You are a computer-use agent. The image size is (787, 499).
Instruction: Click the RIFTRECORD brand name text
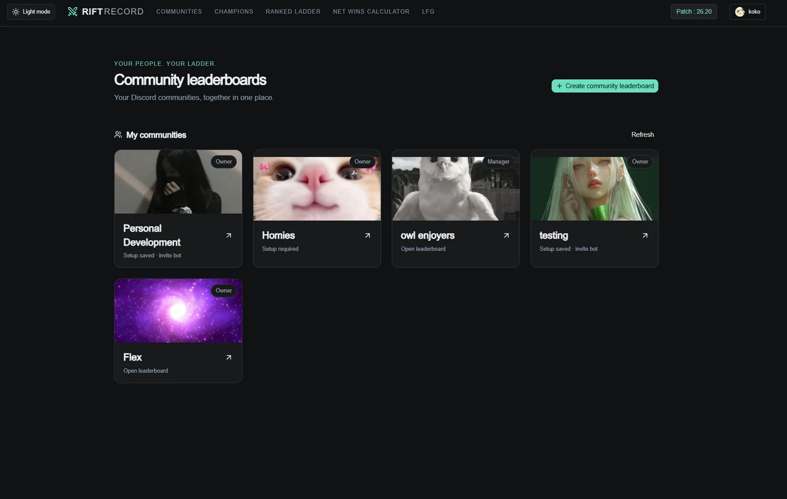(x=113, y=12)
